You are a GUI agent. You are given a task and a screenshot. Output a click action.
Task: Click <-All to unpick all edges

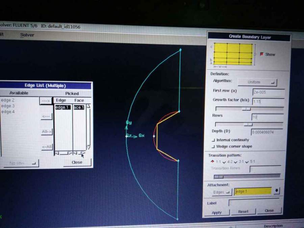[47, 147]
